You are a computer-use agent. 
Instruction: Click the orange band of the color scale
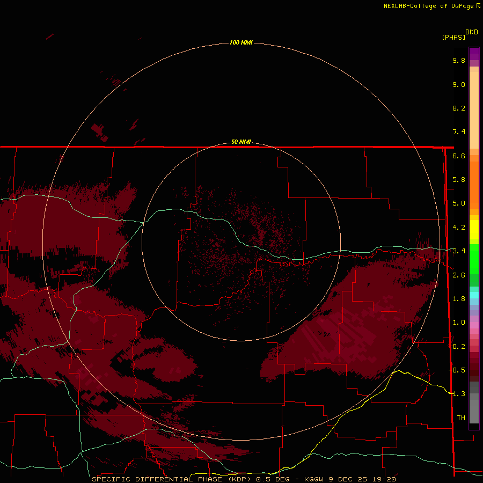tap(474, 186)
